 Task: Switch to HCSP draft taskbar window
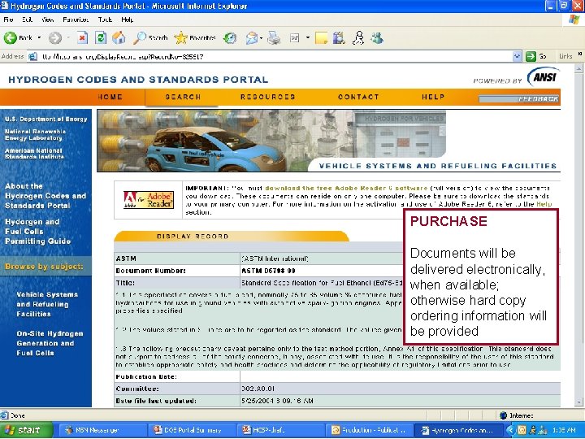click(281, 430)
